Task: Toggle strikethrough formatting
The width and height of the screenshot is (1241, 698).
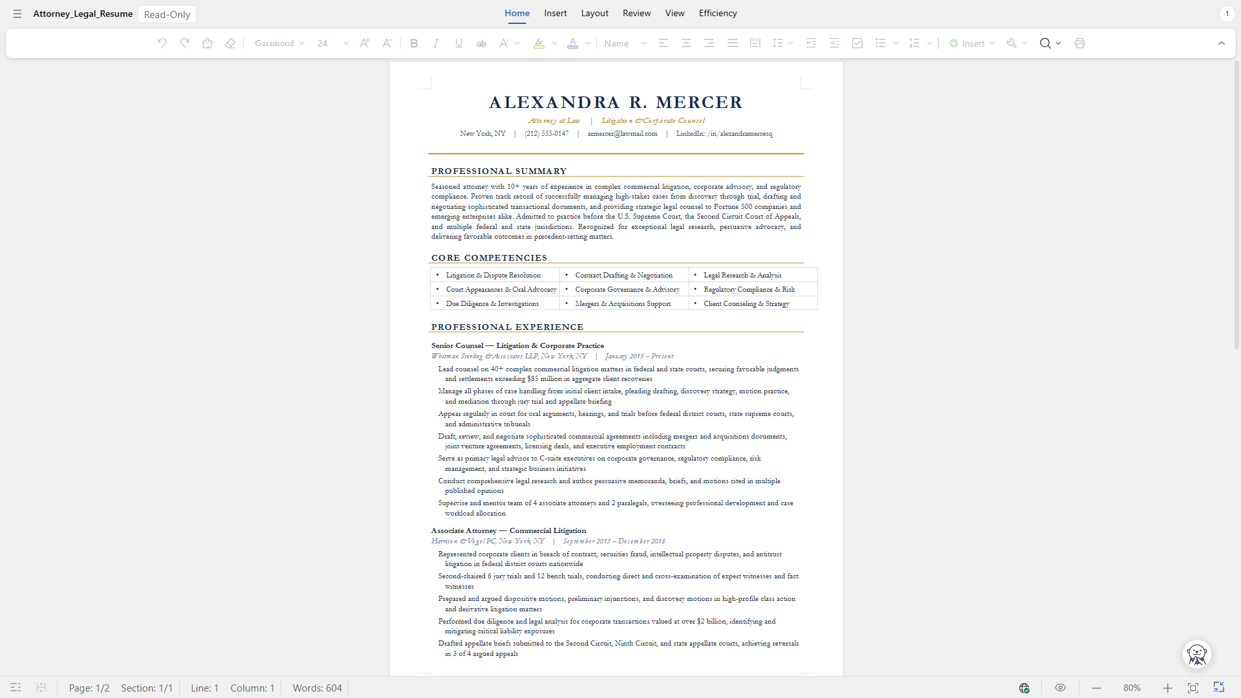Action: click(481, 43)
